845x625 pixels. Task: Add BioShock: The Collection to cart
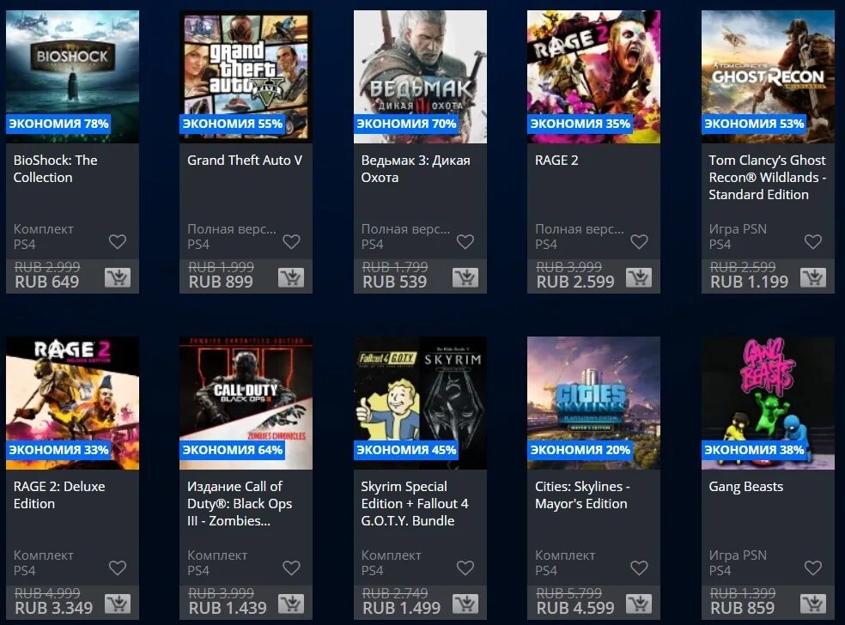point(118,278)
